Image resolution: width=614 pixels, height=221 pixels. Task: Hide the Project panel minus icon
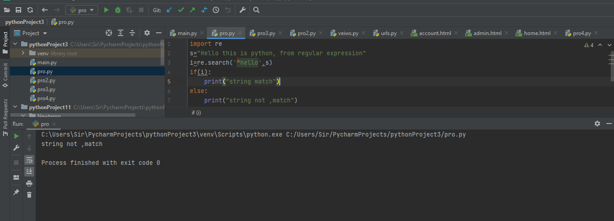tap(159, 33)
